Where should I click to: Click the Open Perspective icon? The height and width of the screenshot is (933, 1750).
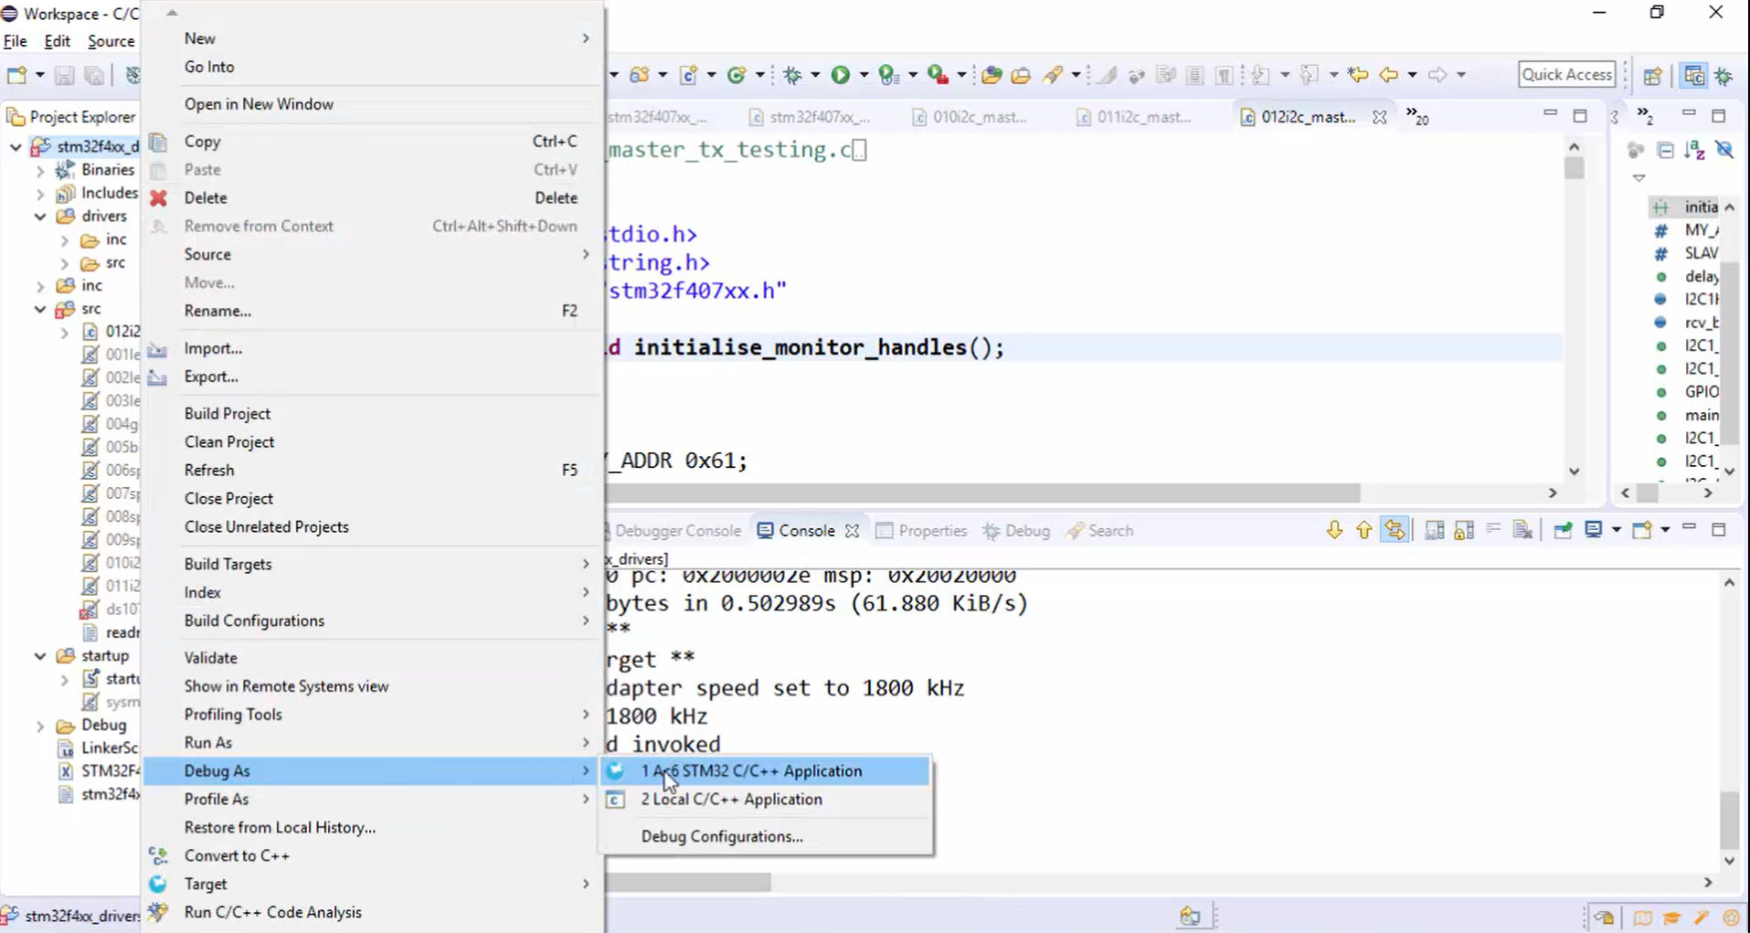pyautogui.click(x=1652, y=75)
